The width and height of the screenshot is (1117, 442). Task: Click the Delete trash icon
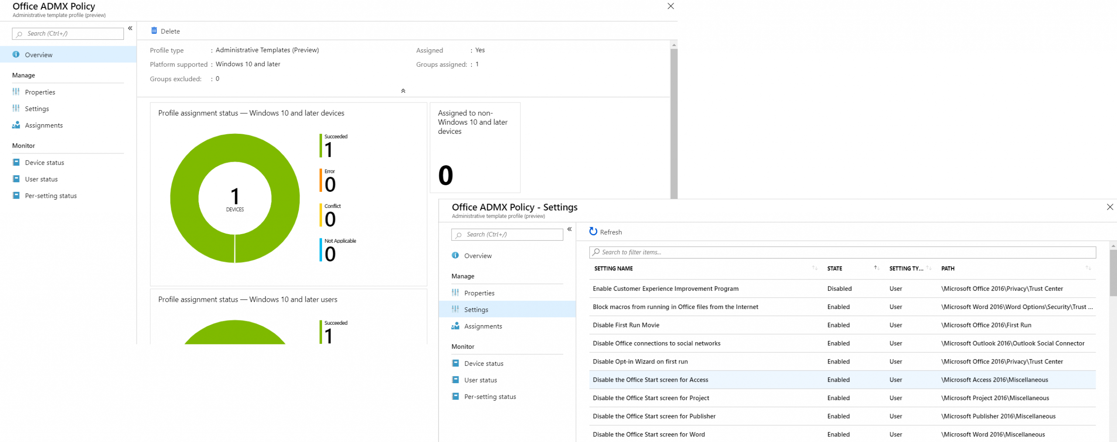point(154,31)
